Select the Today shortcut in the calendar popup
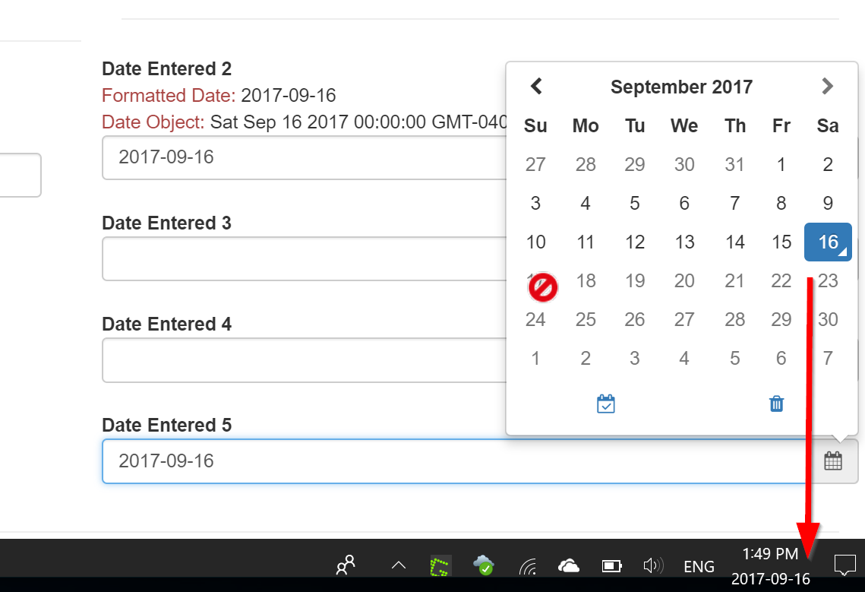This screenshot has height=592, width=865. coord(606,404)
